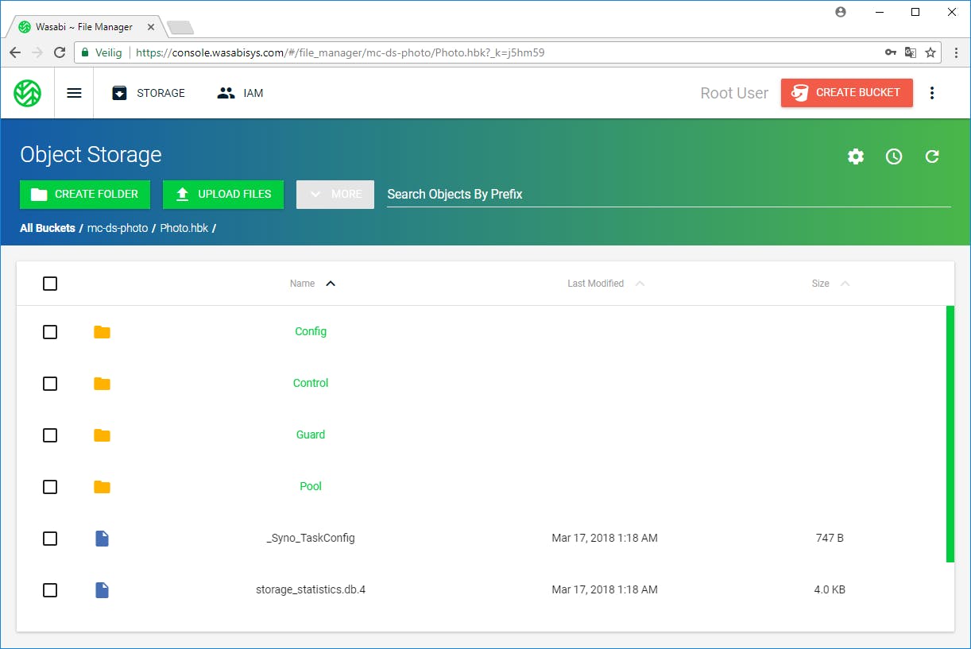Click the Wasabi logo icon

point(27,93)
